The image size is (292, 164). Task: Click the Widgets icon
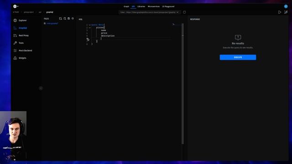[x=15, y=58]
